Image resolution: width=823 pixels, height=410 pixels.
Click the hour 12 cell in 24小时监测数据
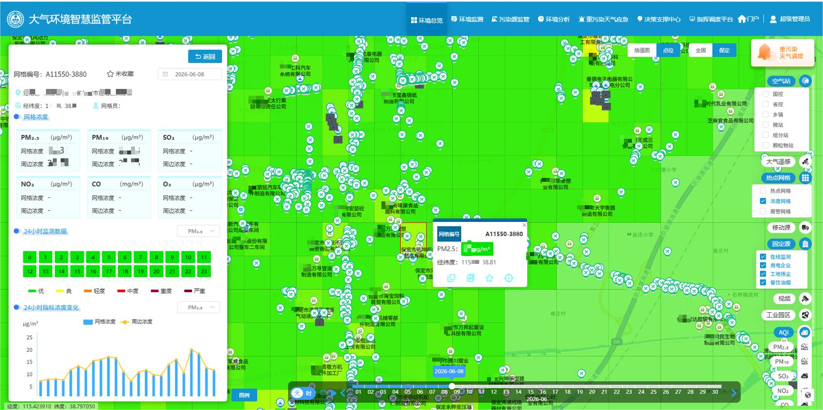(30, 271)
